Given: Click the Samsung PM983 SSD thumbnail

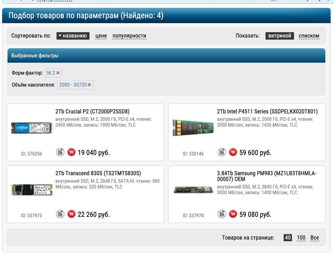Looking at the screenshot, I should (193, 190).
